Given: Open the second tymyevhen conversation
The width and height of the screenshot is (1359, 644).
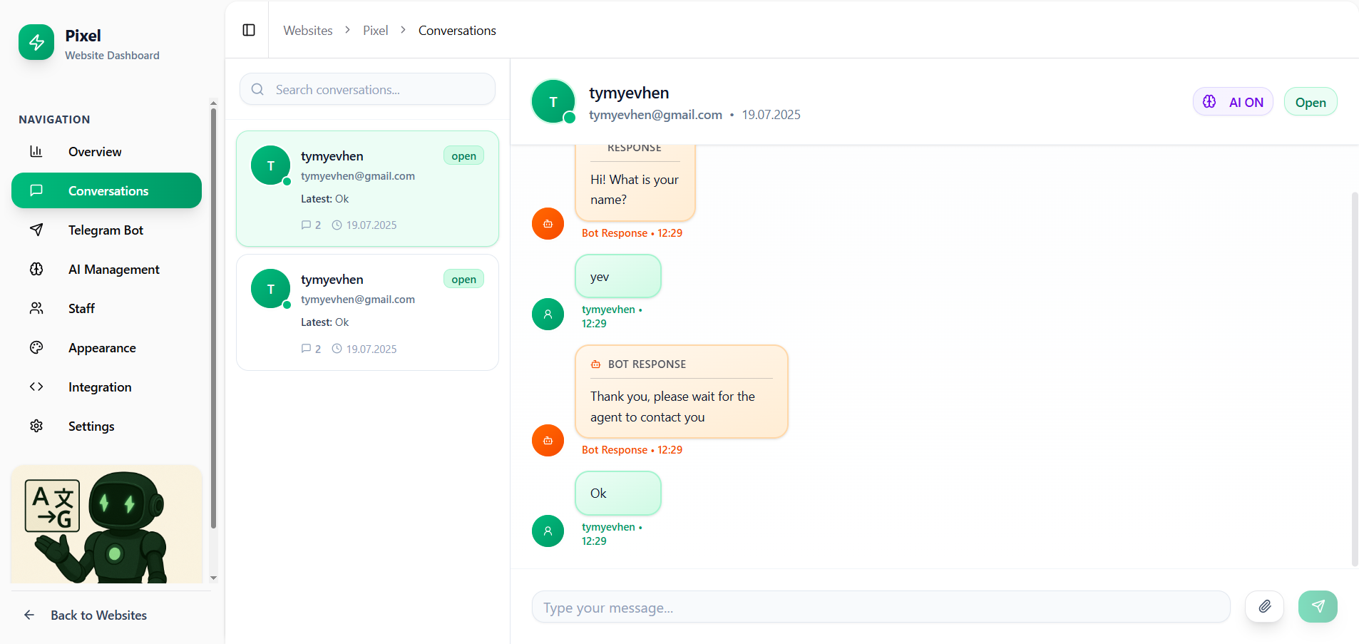Looking at the screenshot, I should click(366, 312).
